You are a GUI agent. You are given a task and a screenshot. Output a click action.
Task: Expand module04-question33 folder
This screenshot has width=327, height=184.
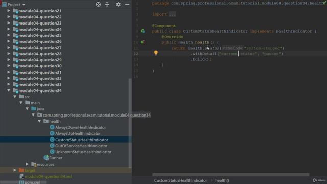9,84
